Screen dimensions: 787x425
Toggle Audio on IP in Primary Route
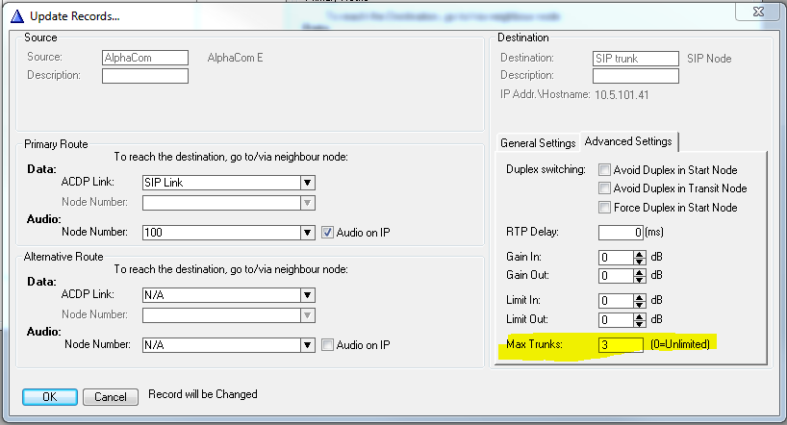pyautogui.click(x=327, y=233)
